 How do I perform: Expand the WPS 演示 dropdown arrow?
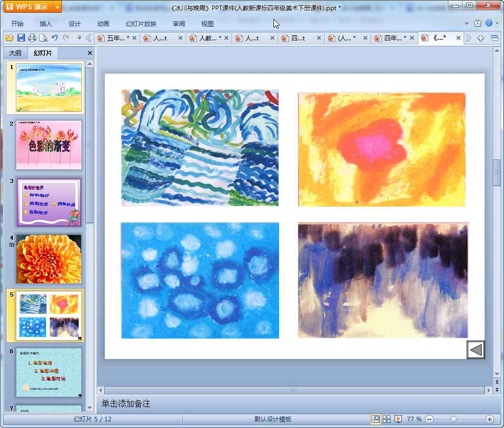(x=58, y=7)
